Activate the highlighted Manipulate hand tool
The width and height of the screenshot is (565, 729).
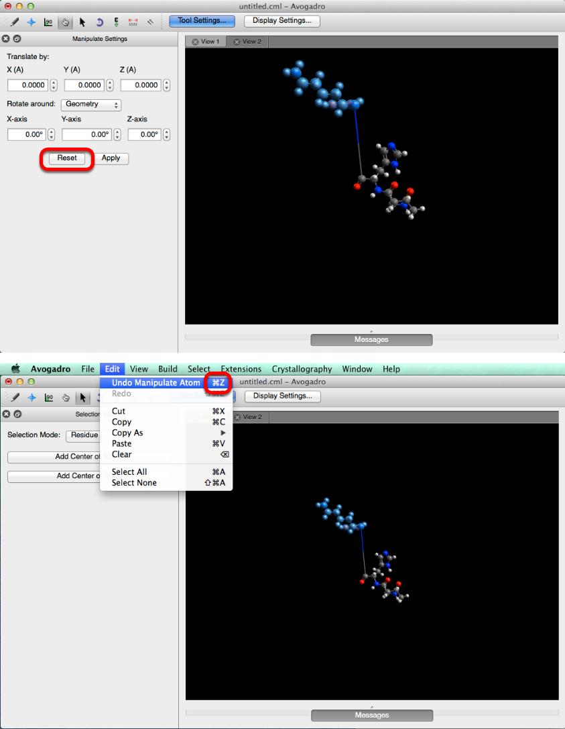coord(65,21)
